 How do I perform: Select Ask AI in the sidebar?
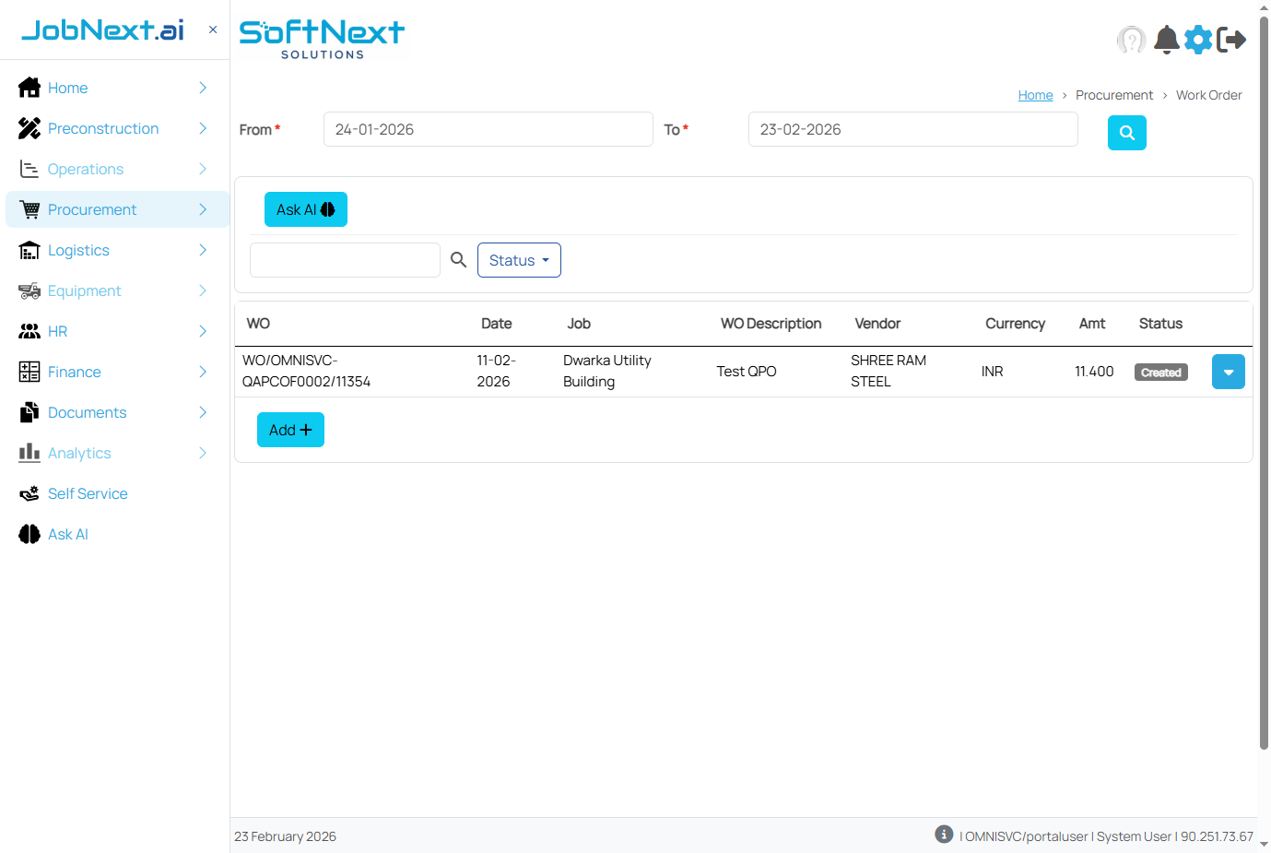pyautogui.click(x=67, y=534)
